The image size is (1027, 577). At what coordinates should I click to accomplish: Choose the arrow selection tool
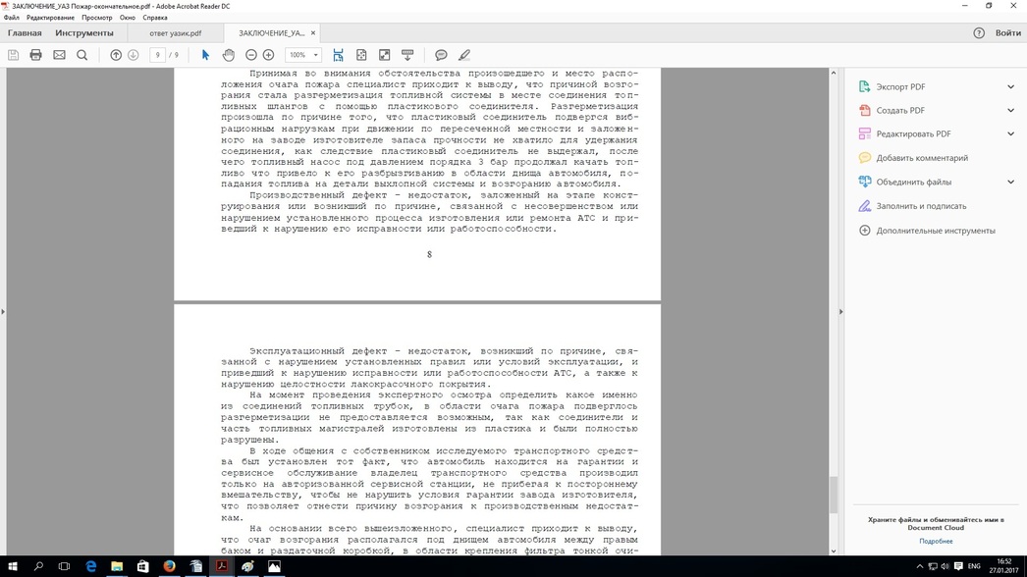205,55
